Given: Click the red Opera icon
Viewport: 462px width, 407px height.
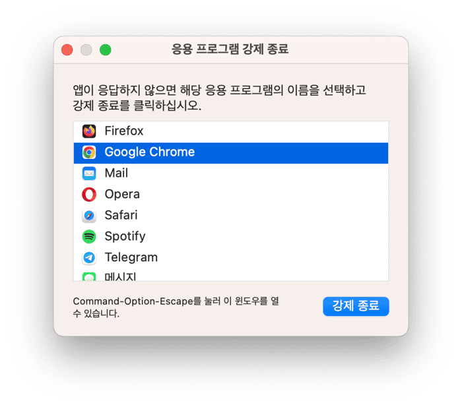Looking at the screenshot, I should pyautogui.click(x=89, y=195).
